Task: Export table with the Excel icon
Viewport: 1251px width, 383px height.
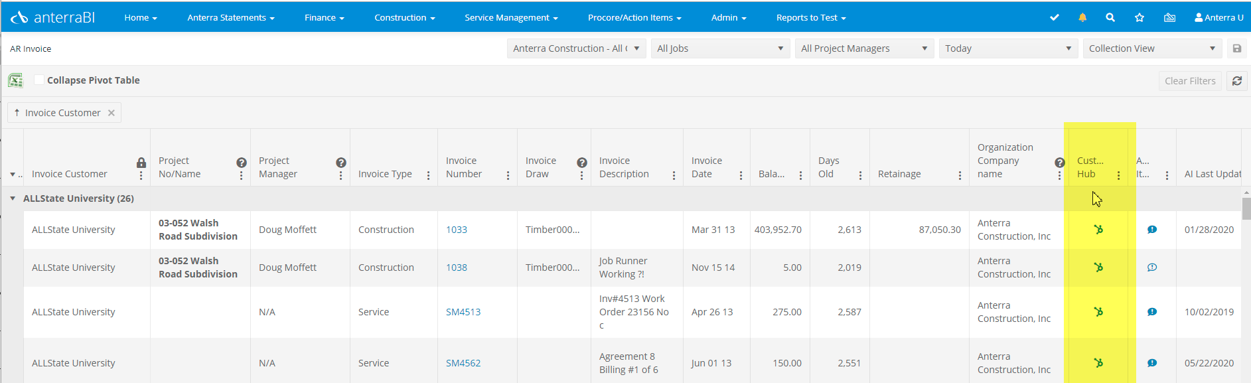Action: coord(15,80)
